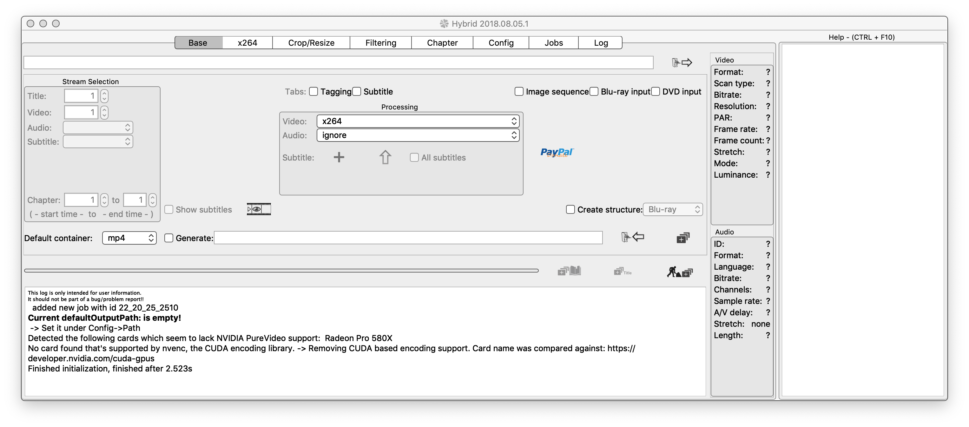
Task: Click the input file path field
Action: coord(338,62)
